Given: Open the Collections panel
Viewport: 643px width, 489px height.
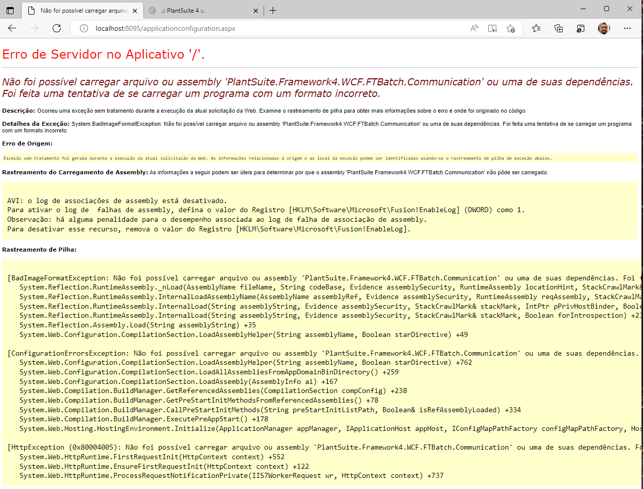Looking at the screenshot, I should point(559,28).
